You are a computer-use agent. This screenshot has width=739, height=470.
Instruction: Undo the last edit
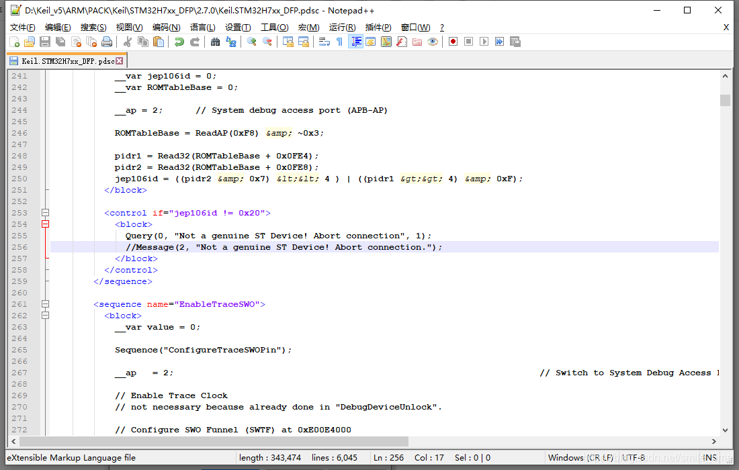(179, 42)
